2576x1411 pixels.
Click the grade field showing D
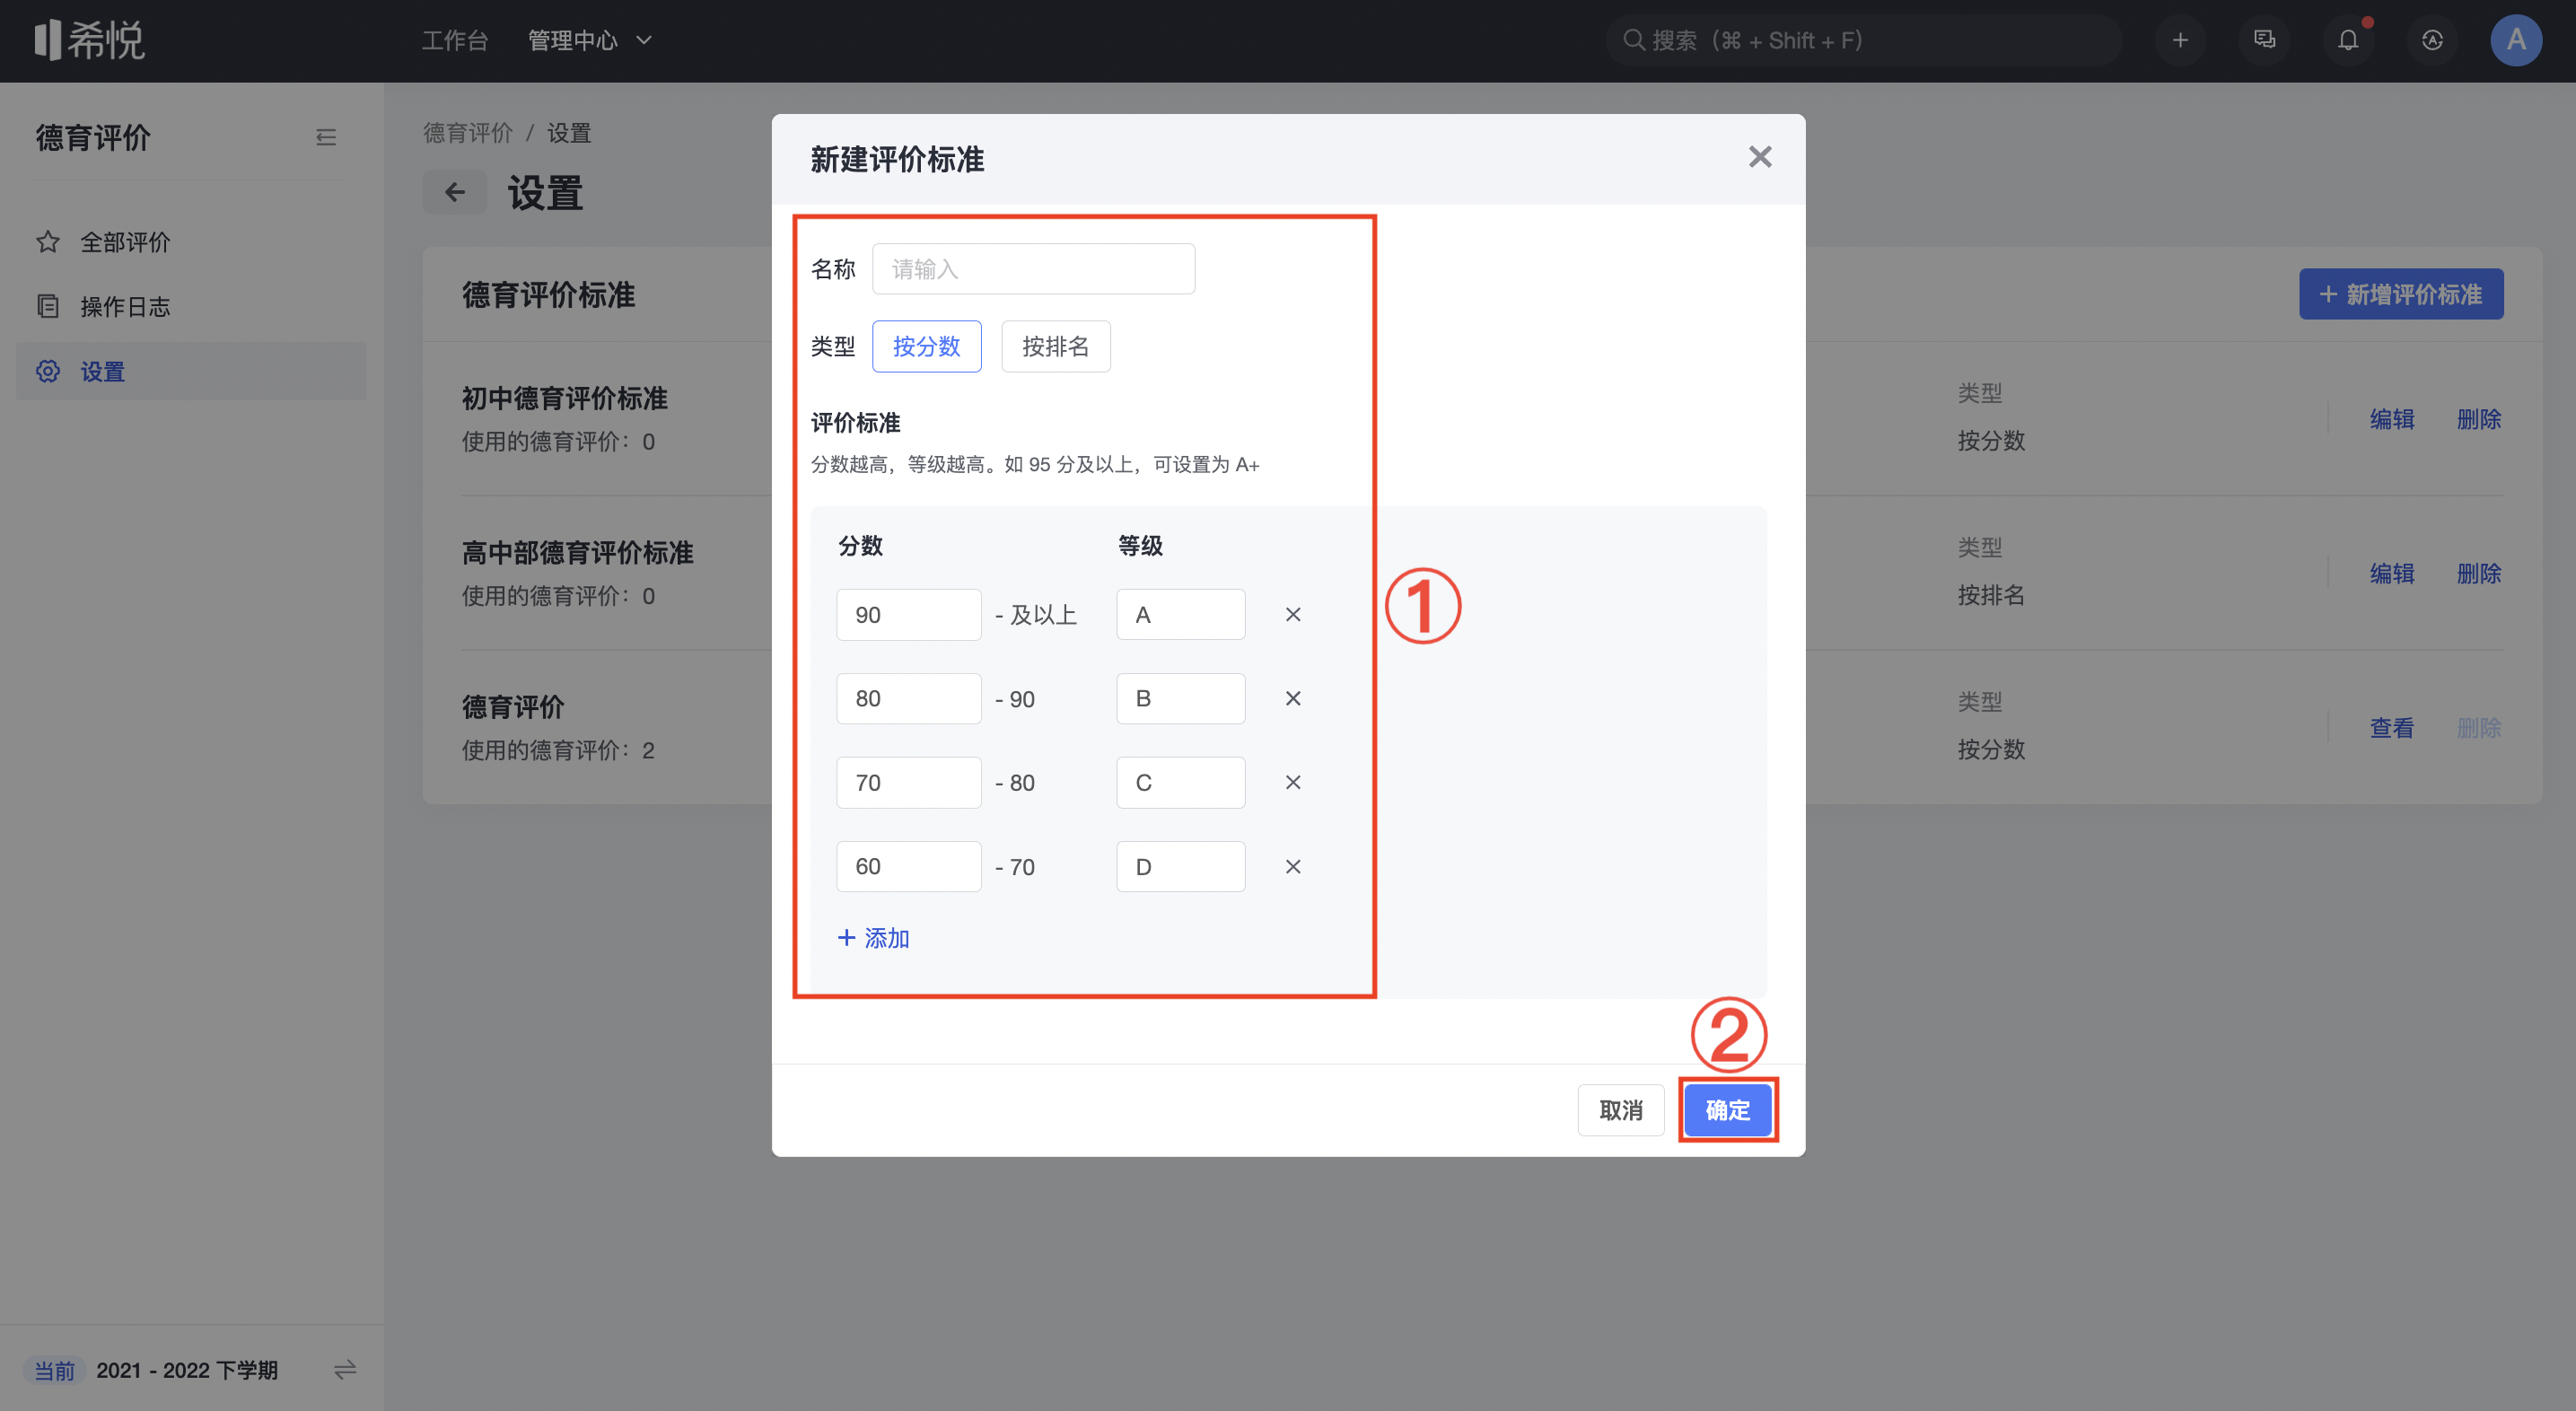point(1180,866)
